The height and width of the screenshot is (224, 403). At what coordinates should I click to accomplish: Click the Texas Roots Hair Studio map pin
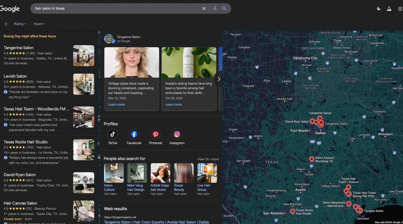click(x=292, y=211)
